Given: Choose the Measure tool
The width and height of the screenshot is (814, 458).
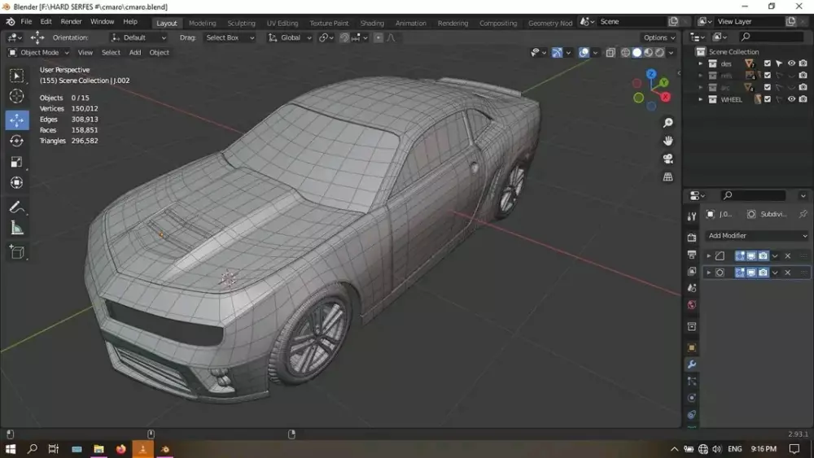Looking at the screenshot, I should click(16, 229).
